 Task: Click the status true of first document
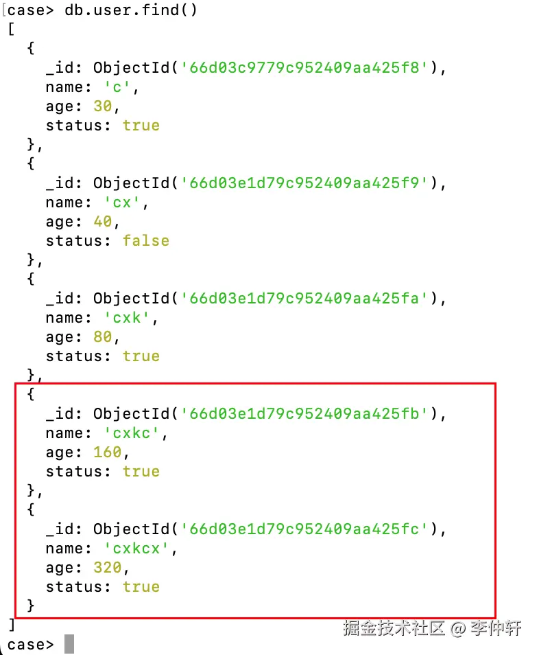(x=141, y=126)
